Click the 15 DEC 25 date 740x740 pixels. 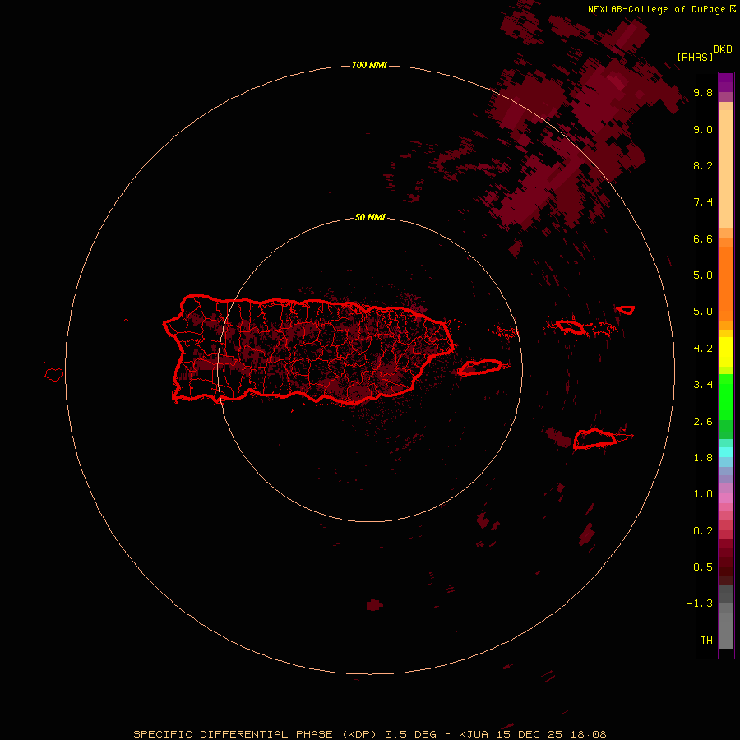(x=529, y=734)
